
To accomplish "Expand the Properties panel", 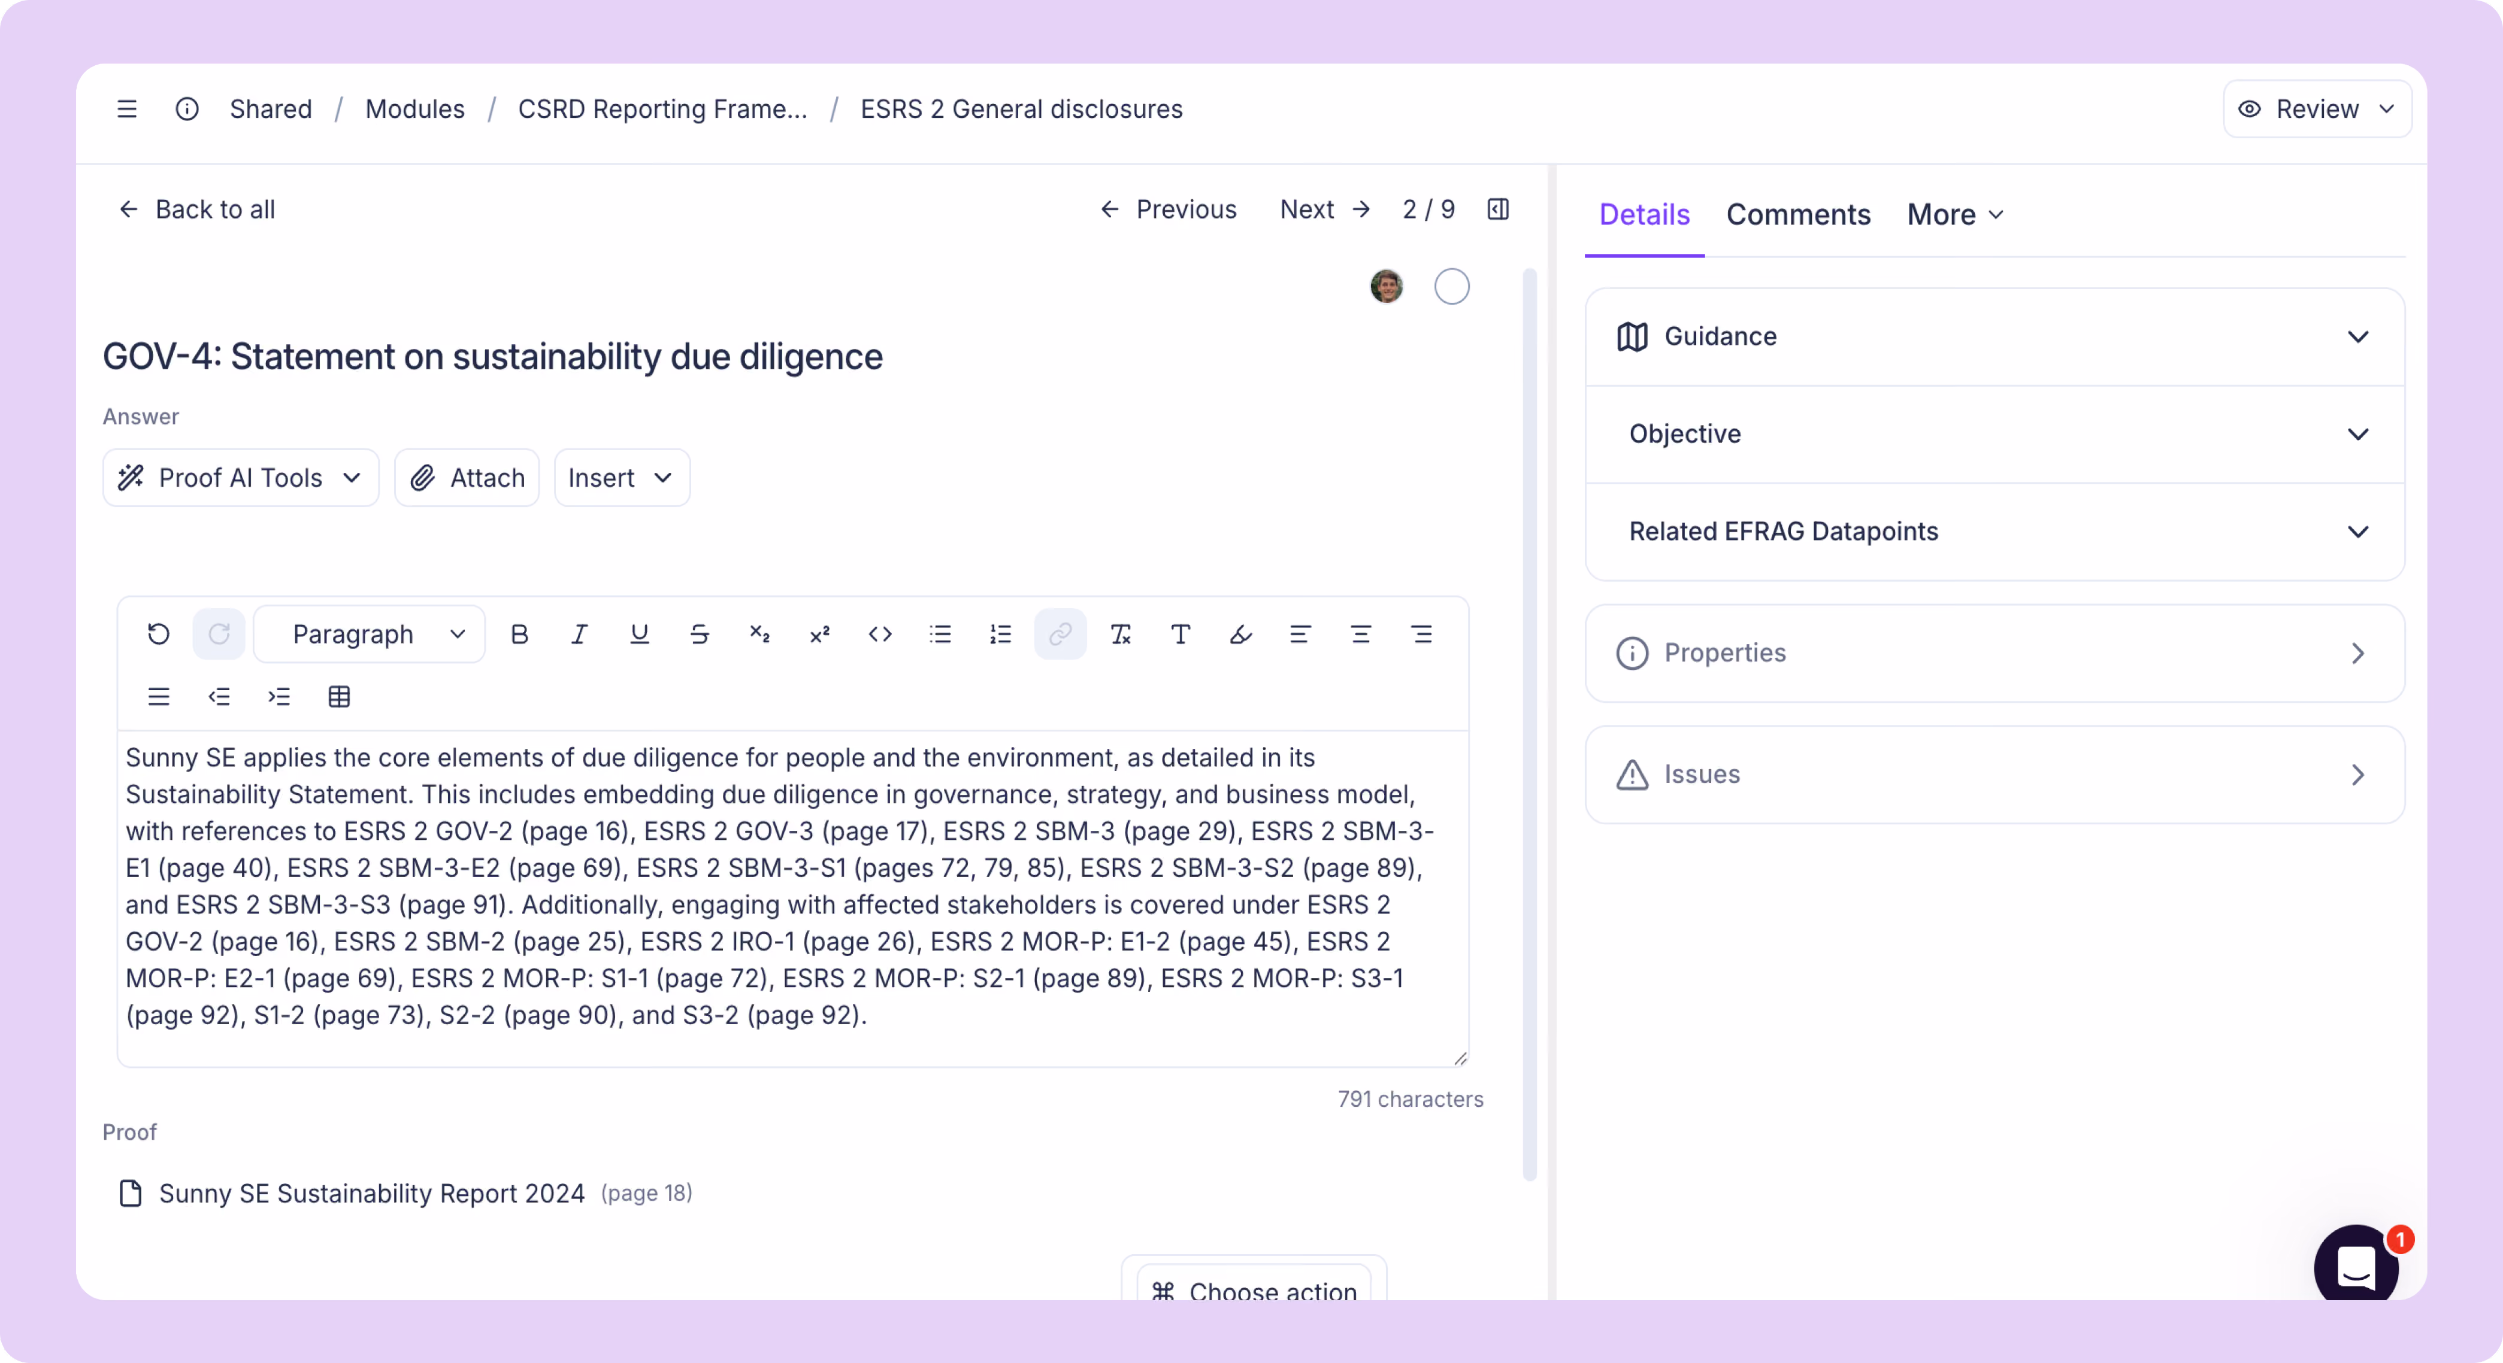I will (1995, 653).
